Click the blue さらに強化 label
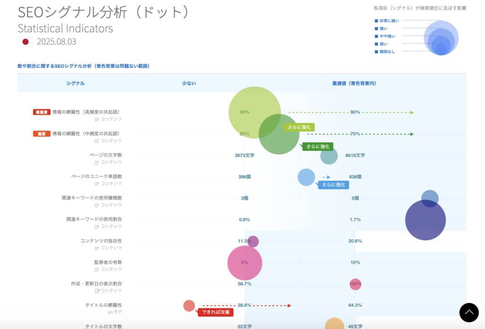Image resolution: width=485 pixels, height=329 pixels. (333, 185)
